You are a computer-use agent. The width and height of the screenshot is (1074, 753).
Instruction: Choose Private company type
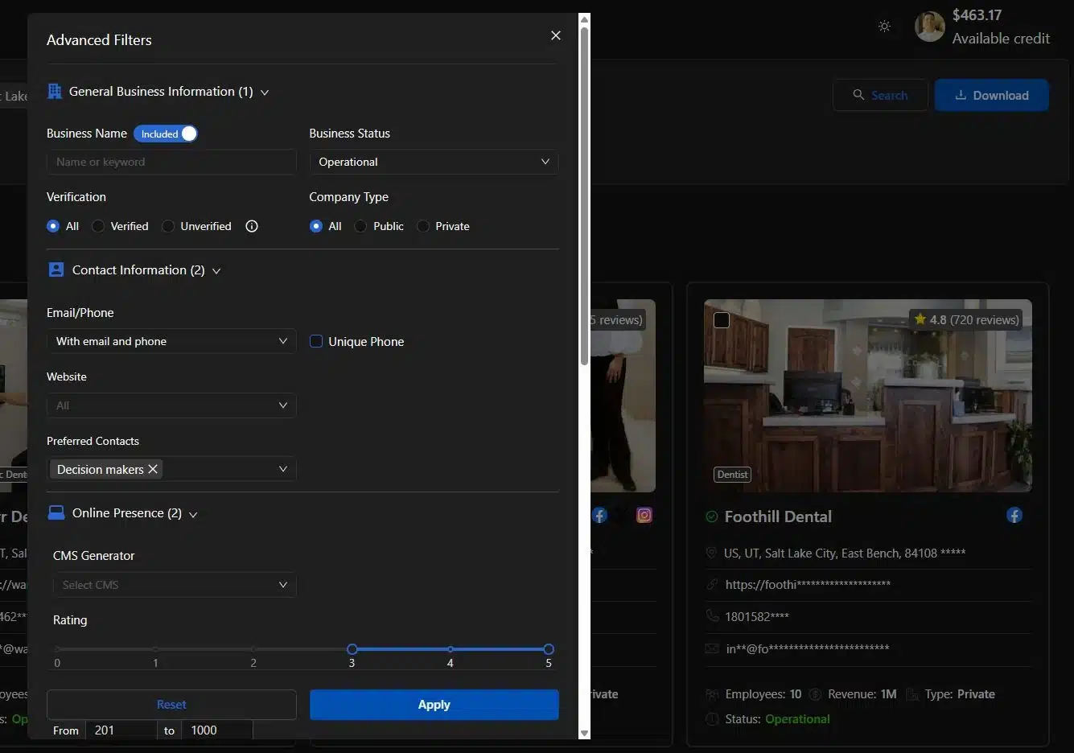(x=423, y=226)
